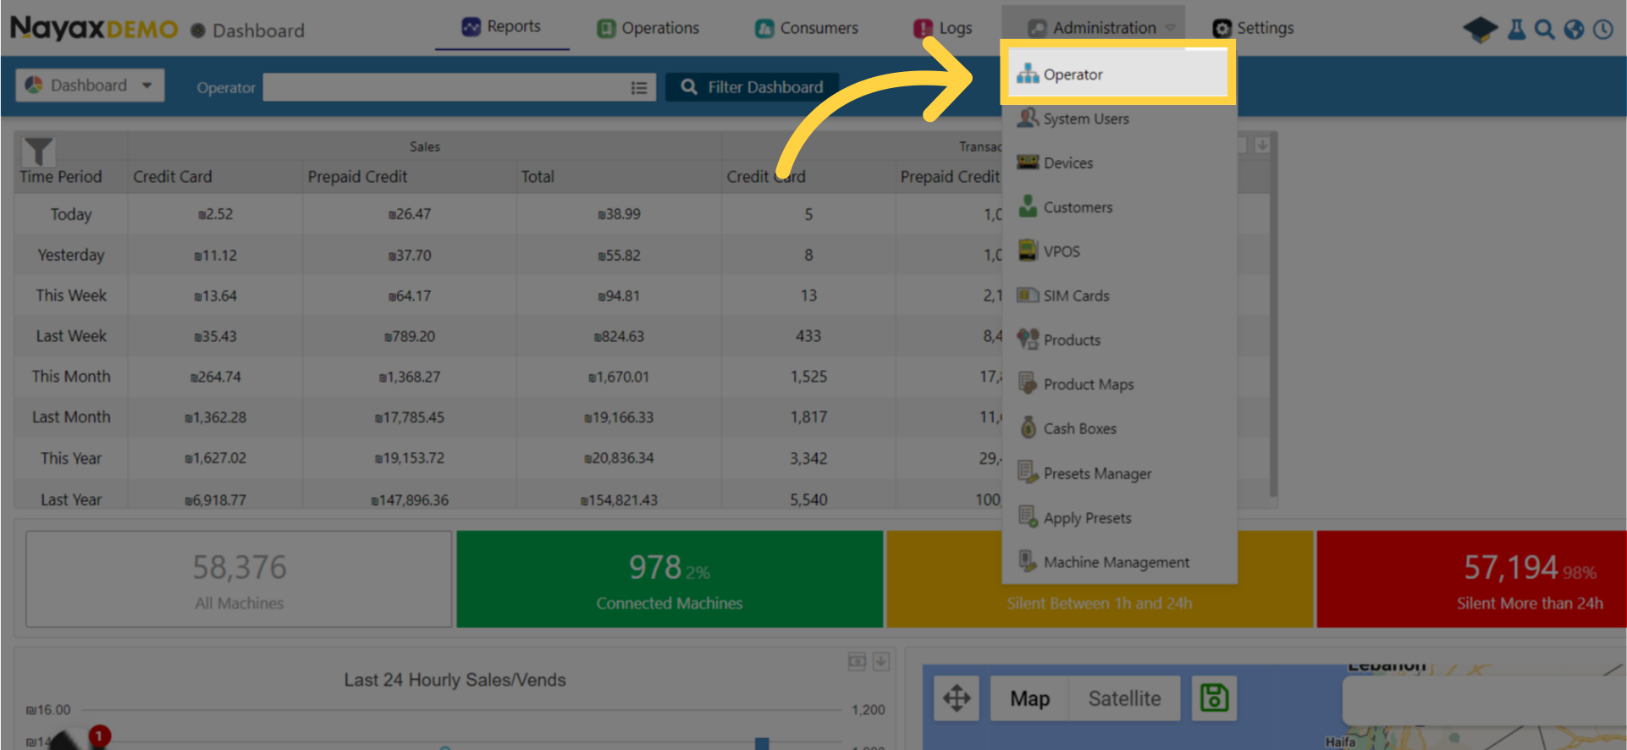
Task: Switch map to Satellite view
Action: click(1124, 698)
